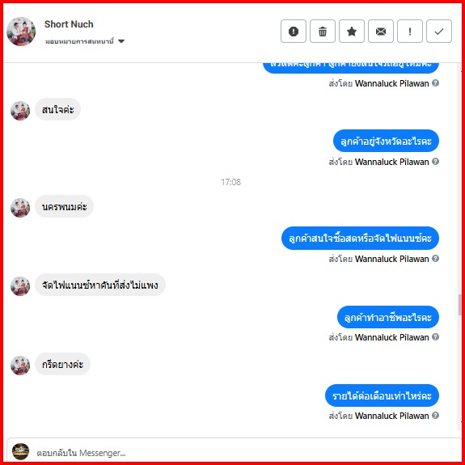
Task: Open the assign conversation dropdown arrow
Action: pos(121,41)
